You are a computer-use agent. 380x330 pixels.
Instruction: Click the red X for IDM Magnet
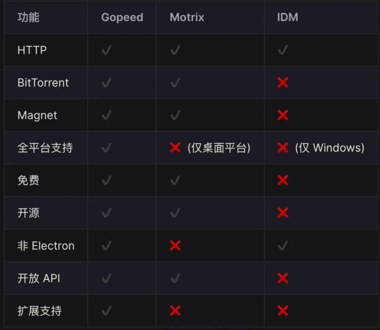click(283, 115)
